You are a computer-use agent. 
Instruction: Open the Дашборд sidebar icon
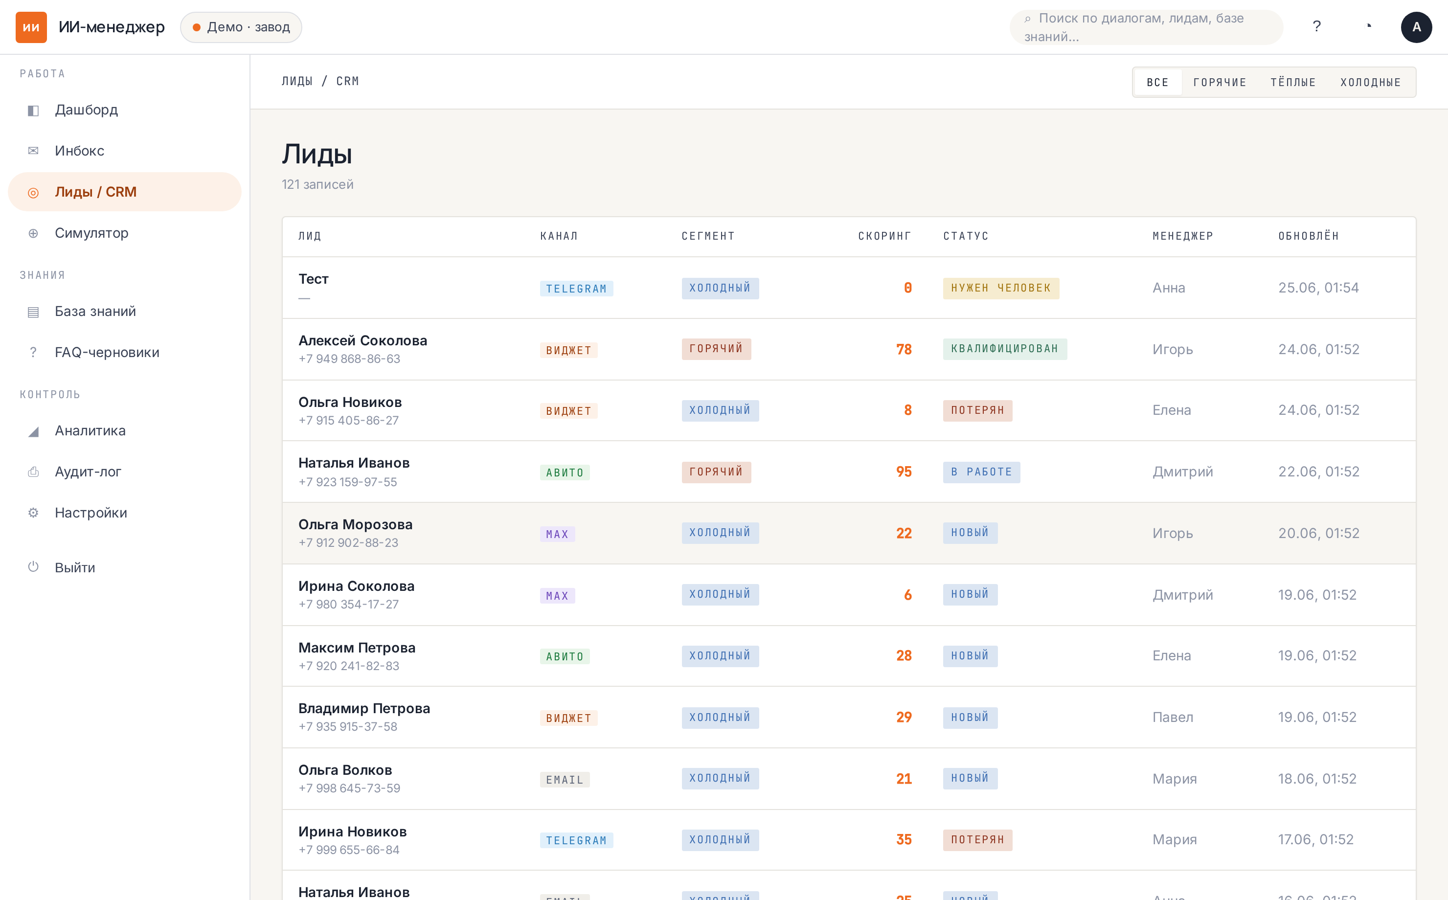(33, 110)
